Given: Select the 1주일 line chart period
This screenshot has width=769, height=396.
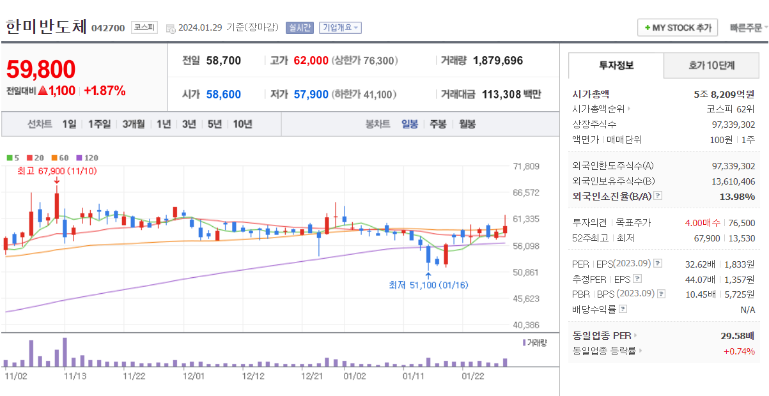Looking at the screenshot, I should pyautogui.click(x=100, y=124).
